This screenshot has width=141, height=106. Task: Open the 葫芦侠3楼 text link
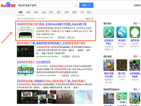click(135, 40)
